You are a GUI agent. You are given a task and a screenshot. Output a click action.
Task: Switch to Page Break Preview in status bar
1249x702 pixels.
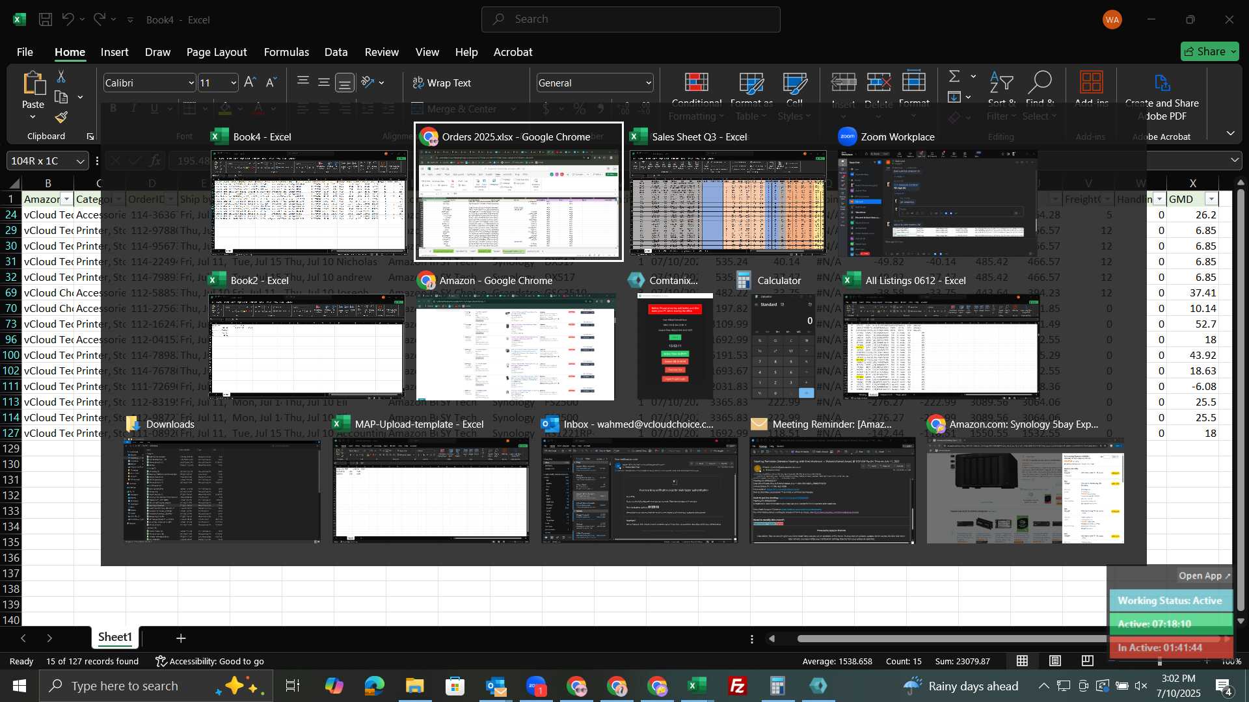(x=1088, y=661)
